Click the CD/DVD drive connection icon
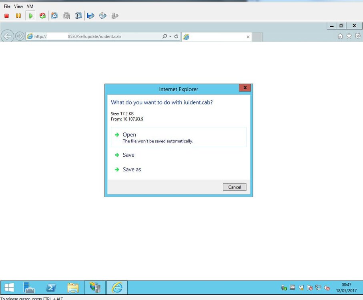Screen dimensions: 363x300 (x=102, y=16)
